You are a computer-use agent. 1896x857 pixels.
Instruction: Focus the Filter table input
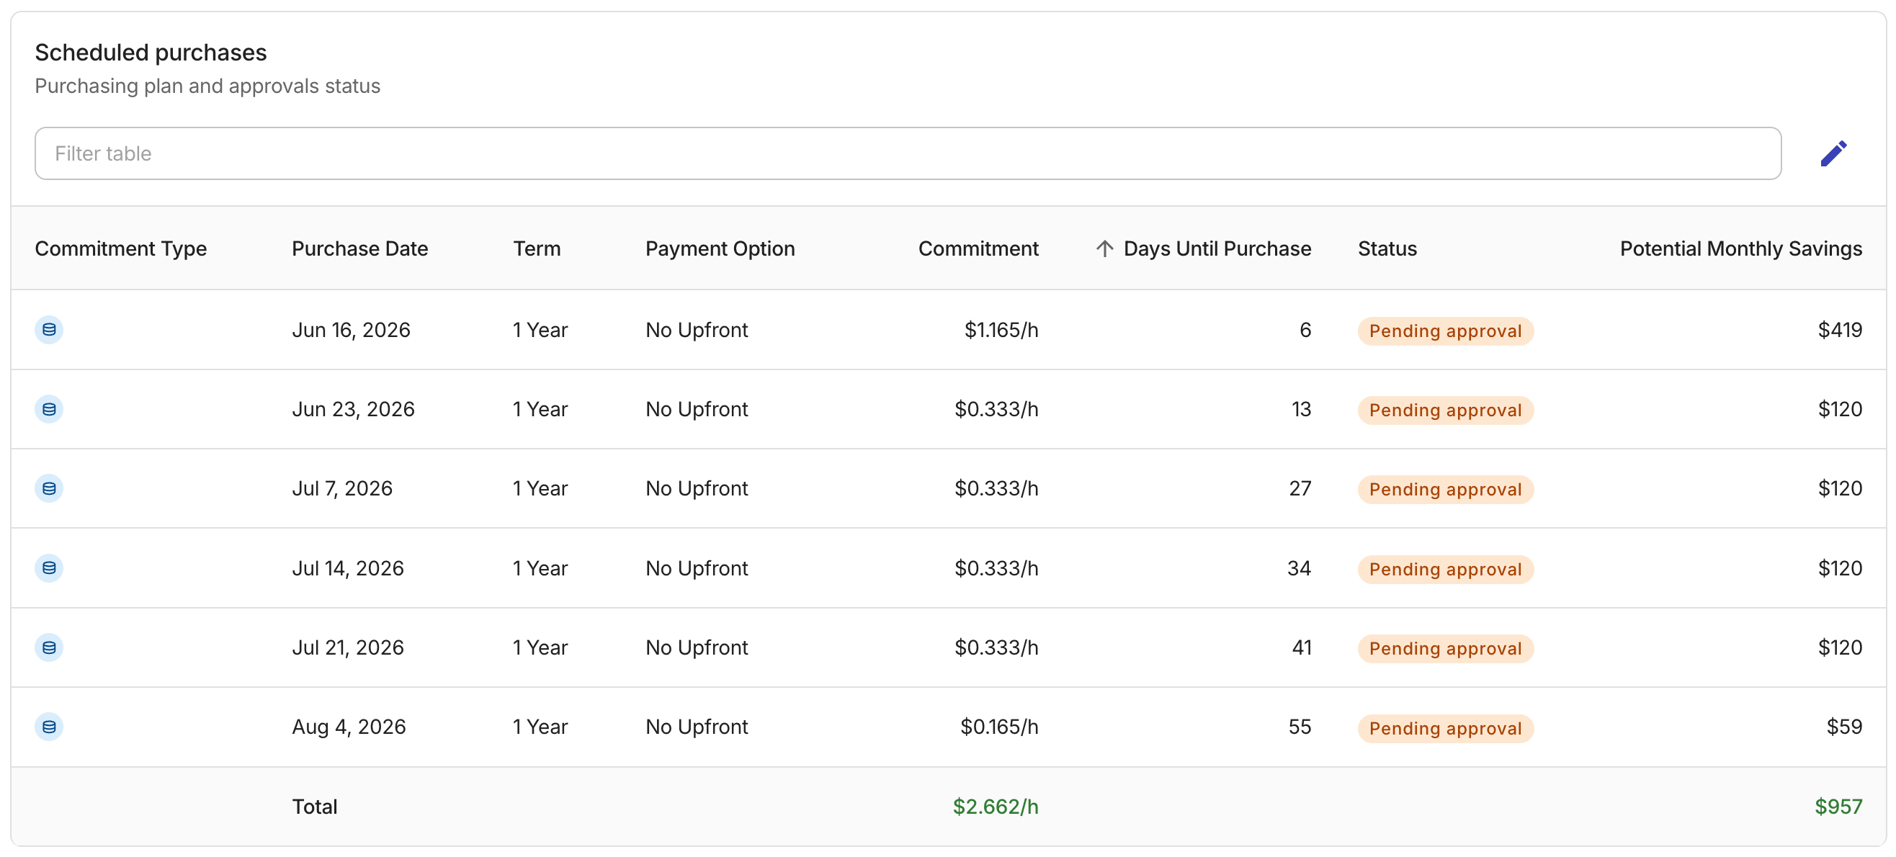908,153
